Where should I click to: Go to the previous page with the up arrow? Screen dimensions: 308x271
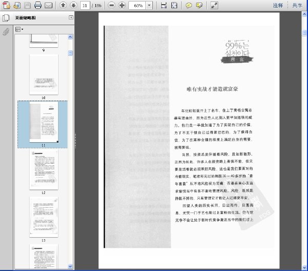tap(63, 5)
